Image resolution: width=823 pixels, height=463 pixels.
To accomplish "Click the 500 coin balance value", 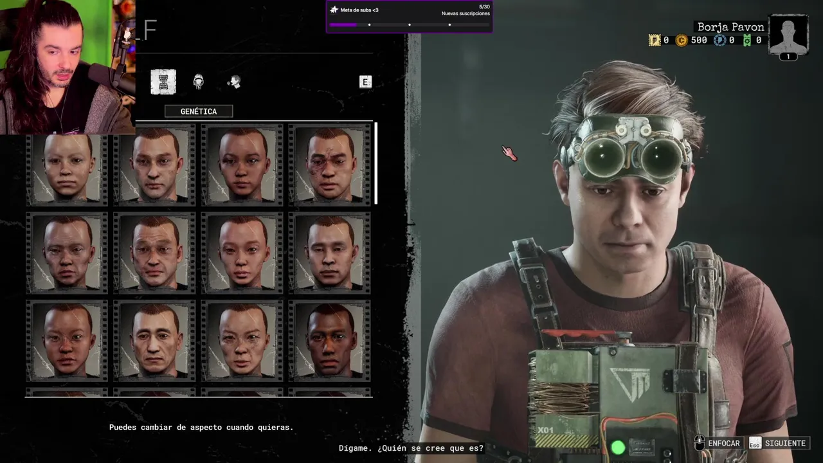I will [x=699, y=41].
